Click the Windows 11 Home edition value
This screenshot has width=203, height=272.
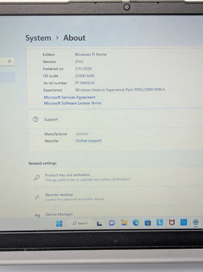(91, 54)
